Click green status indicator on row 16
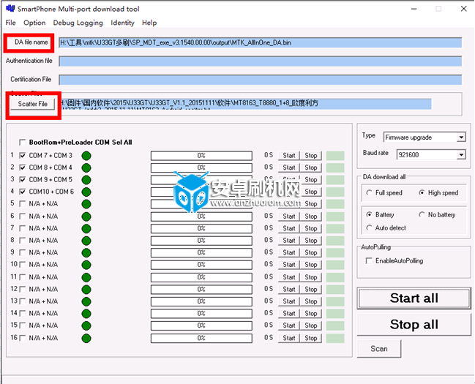 coord(86,338)
